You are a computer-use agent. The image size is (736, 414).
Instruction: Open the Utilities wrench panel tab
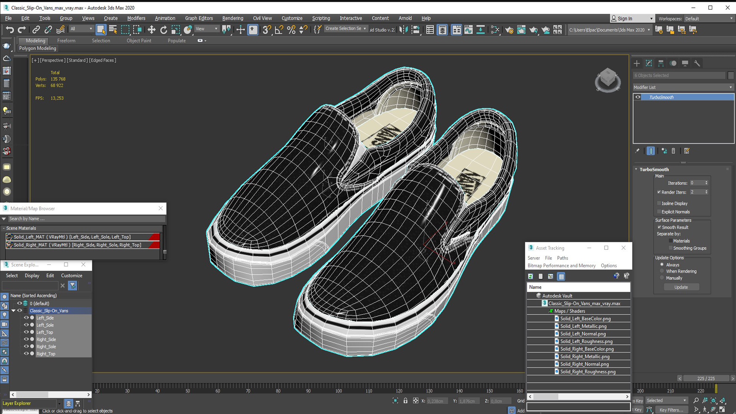[697, 63]
